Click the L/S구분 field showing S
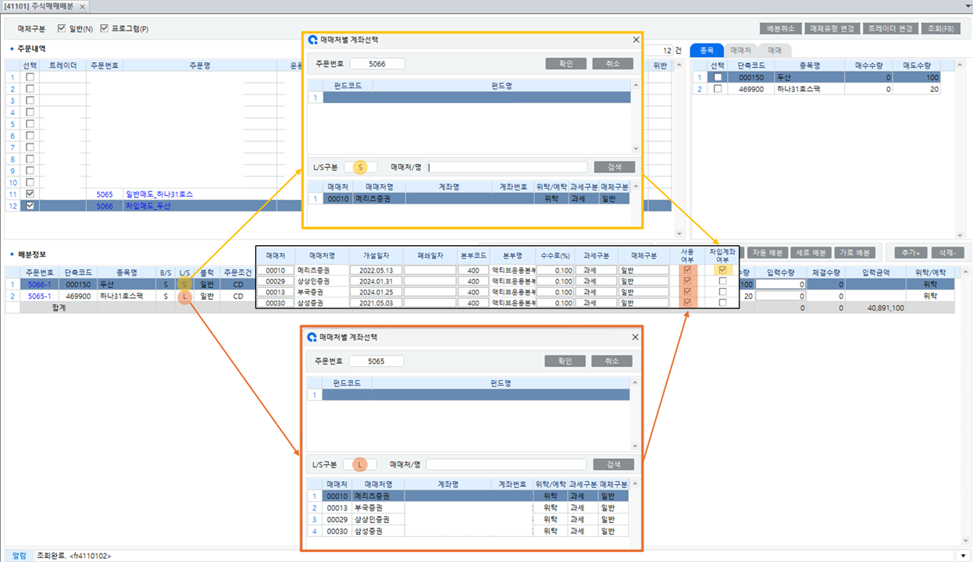Viewport: 973px width, 562px height. tap(361, 167)
